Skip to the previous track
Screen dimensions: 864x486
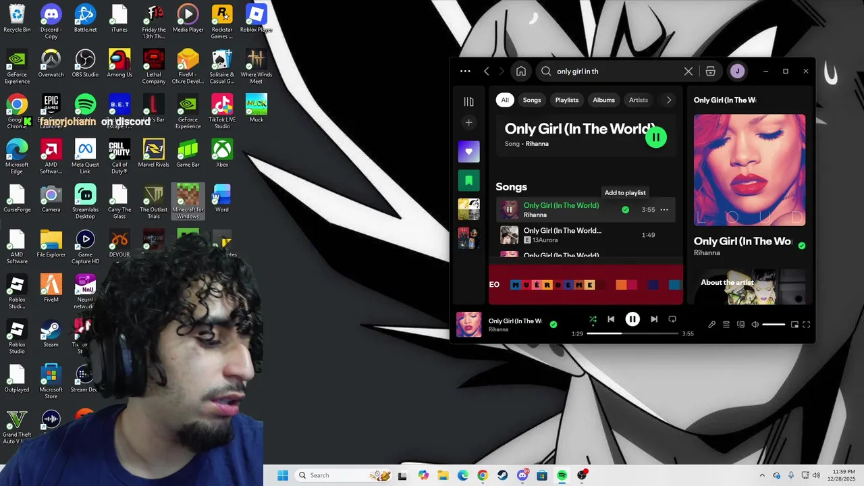(x=611, y=319)
